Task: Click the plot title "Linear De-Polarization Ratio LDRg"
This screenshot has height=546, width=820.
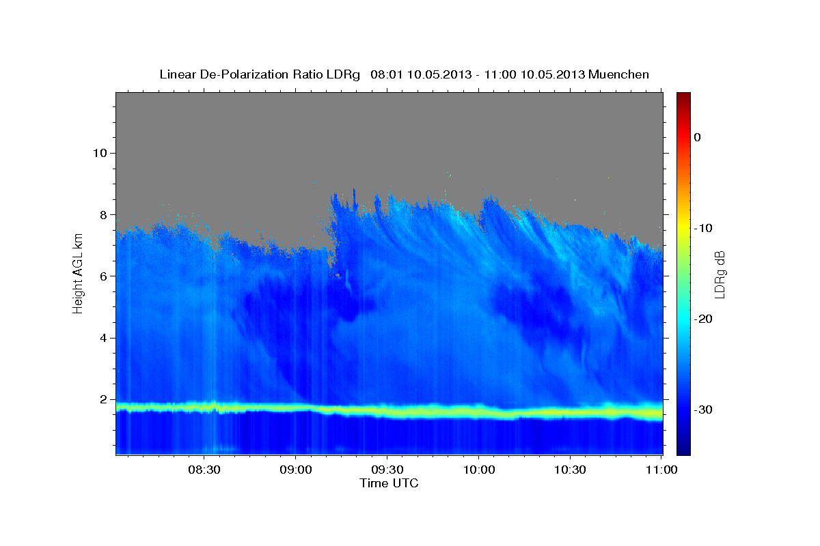Action: [259, 75]
